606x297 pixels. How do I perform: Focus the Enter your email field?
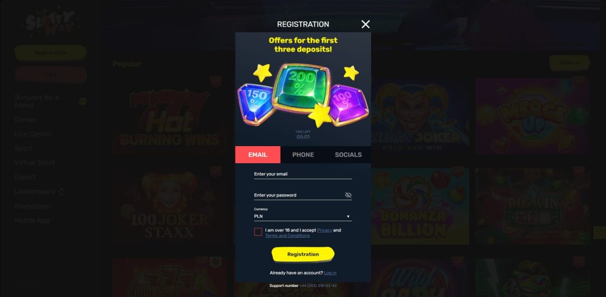pyautogui.click(x=303, y=174)
